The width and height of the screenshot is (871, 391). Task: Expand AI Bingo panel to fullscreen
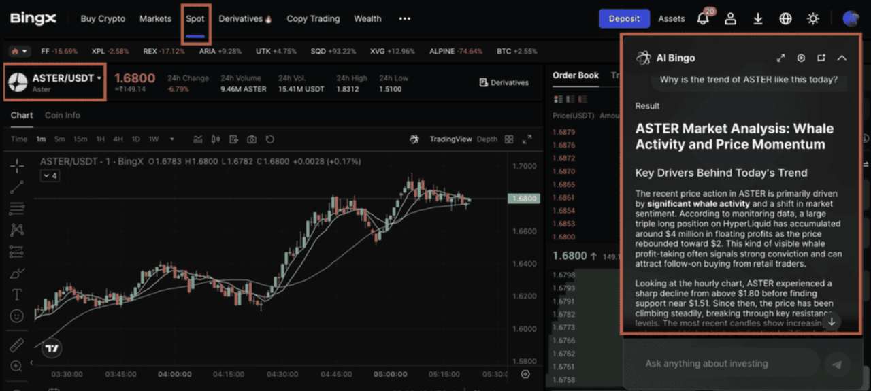780,58
